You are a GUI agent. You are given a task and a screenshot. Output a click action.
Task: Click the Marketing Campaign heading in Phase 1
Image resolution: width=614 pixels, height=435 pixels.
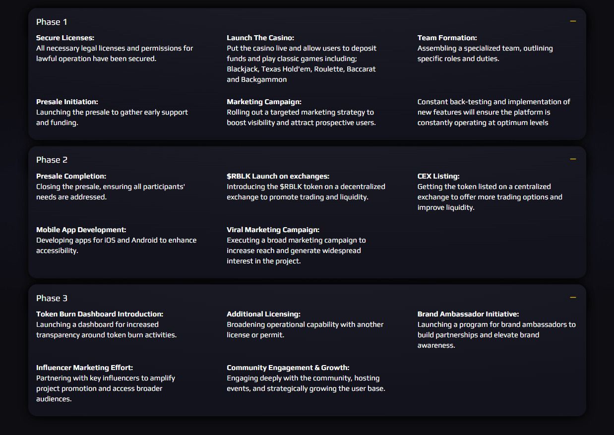[264, 102]
